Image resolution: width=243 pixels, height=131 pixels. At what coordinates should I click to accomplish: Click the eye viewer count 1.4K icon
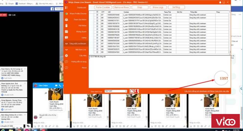(x=10, y=15)
